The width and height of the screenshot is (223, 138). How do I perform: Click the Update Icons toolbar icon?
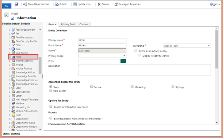tap(75, 4)
